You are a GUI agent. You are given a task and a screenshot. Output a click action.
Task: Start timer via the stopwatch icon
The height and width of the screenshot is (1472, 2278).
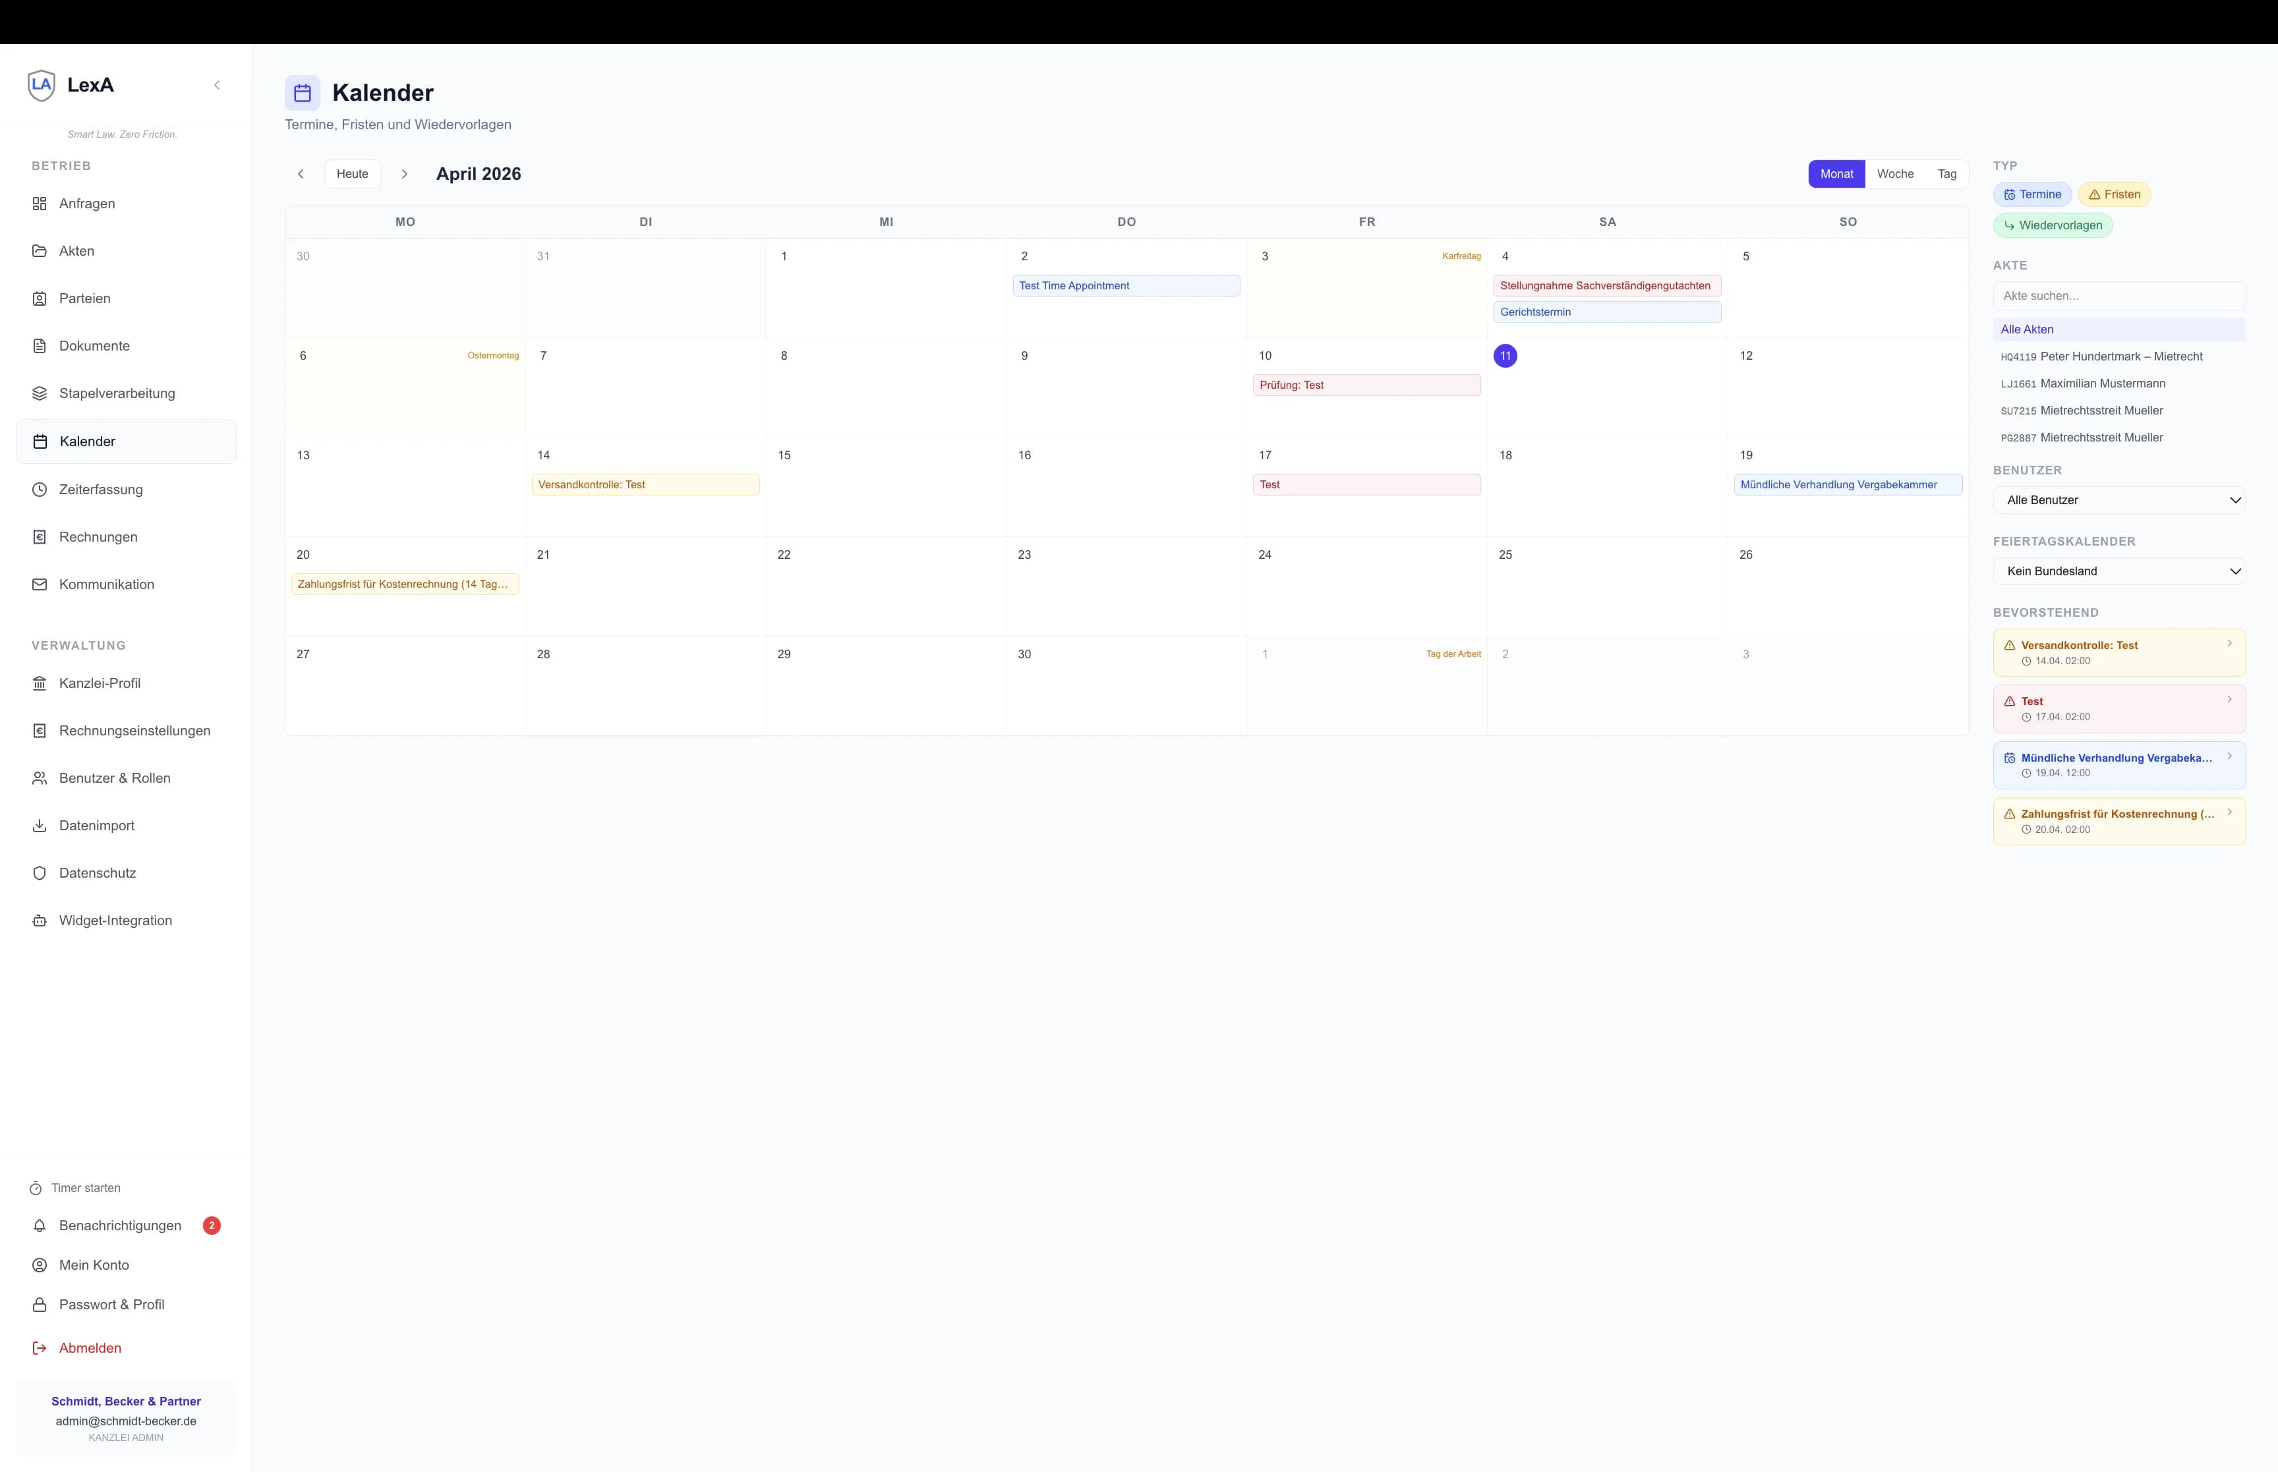coord(36,1188)
